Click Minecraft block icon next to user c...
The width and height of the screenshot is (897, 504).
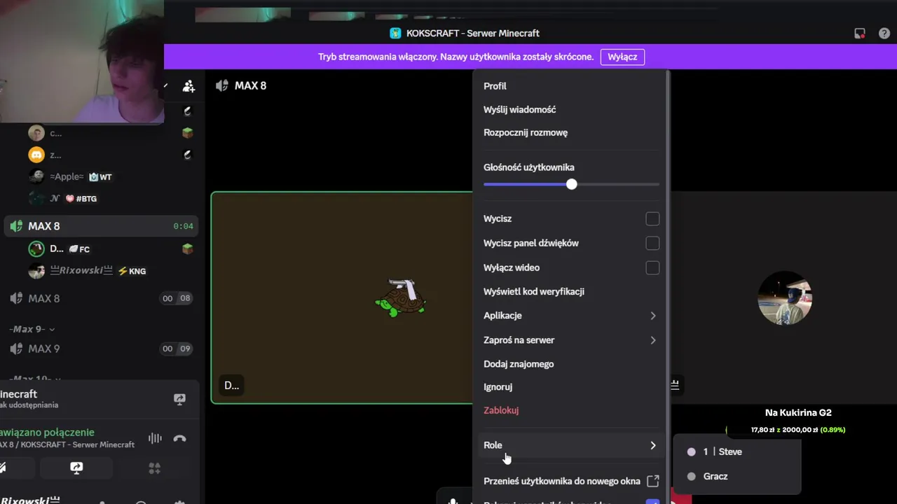point(187,133)
